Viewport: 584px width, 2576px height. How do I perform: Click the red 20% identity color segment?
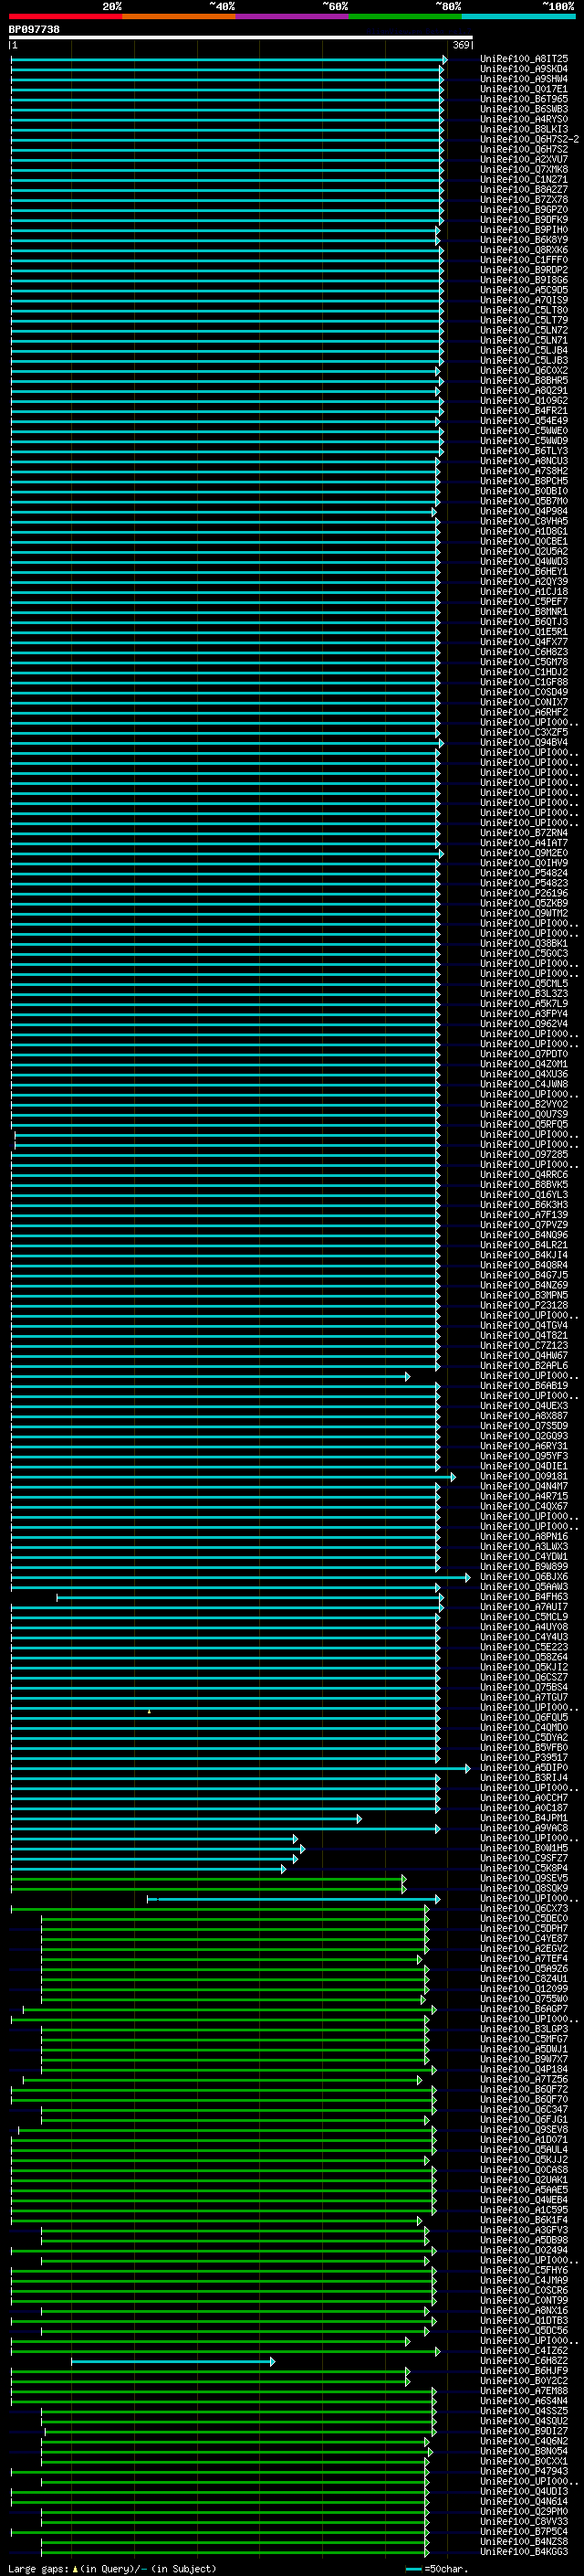tap(65, 16)
